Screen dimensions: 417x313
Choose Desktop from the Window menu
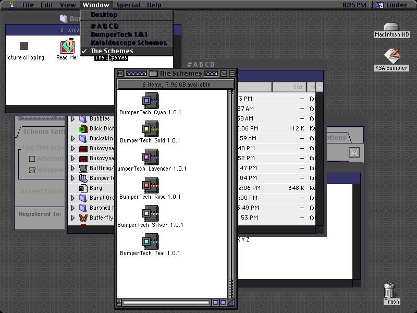pos(127,15)
